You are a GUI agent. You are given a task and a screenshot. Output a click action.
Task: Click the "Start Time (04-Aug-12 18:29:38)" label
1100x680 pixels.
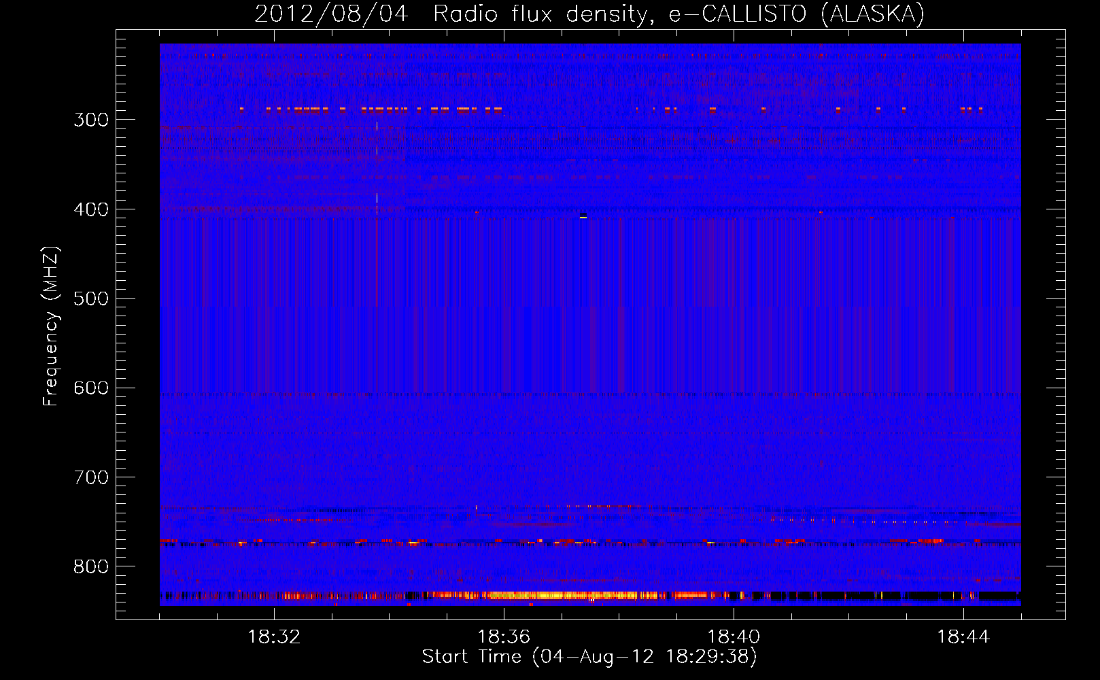point(589,657)
